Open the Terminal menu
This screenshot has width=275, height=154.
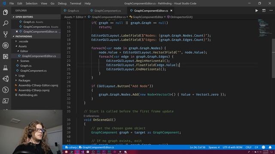click(x=76, y=3)
